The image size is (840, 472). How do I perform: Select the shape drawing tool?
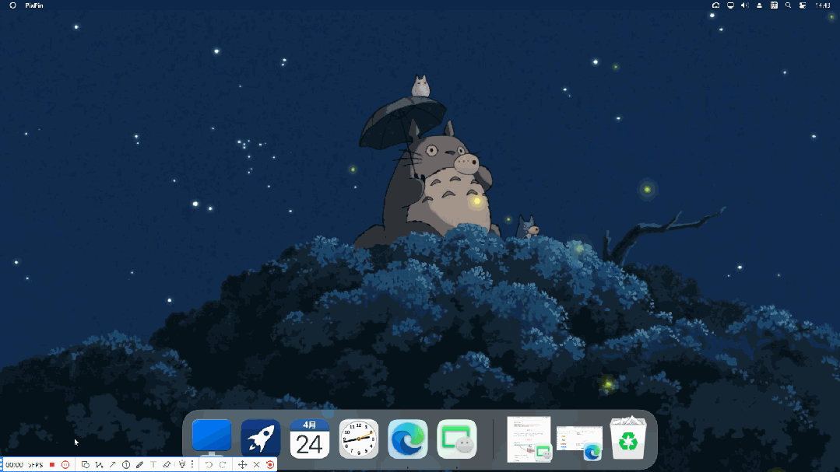click(86, 464)
